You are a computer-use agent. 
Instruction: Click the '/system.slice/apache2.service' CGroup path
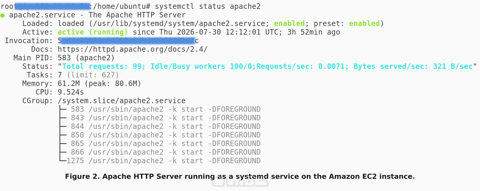coord(122,101)
